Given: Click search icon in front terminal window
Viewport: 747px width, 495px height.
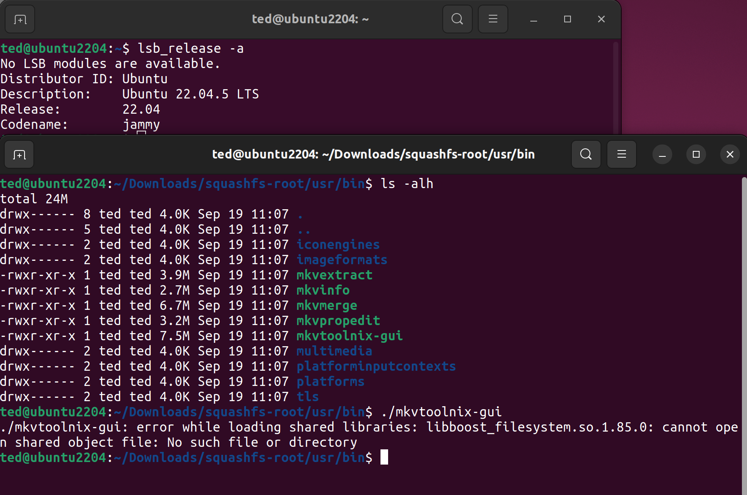Looking at the screenshot, I should point(586,154).
